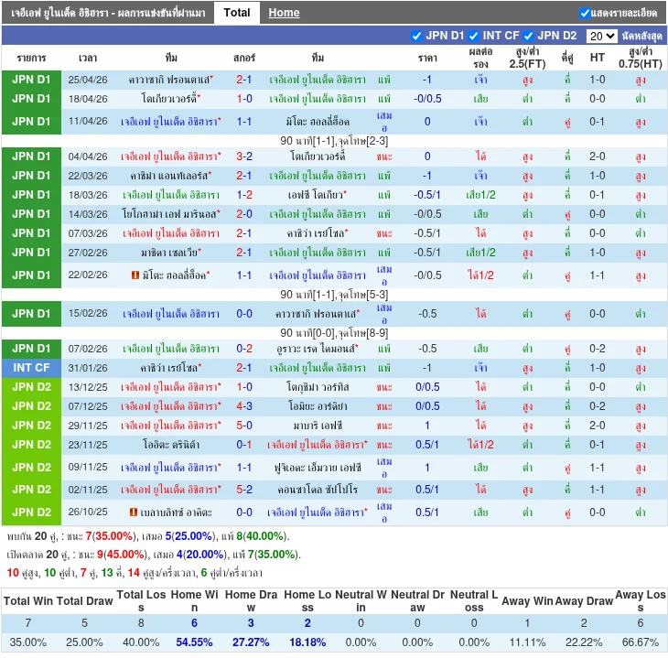Click the INT CF league badge on 31/01/26
668x658 pixels.
[31, 368]
